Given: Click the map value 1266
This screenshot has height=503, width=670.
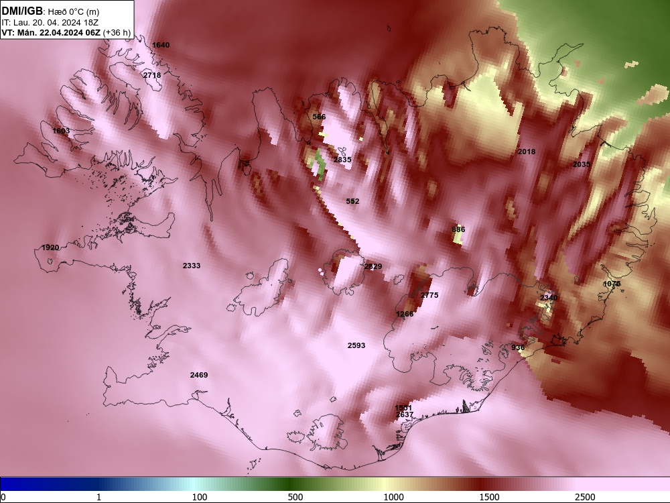Looking at the screenshot, I should tap(405, 314).
